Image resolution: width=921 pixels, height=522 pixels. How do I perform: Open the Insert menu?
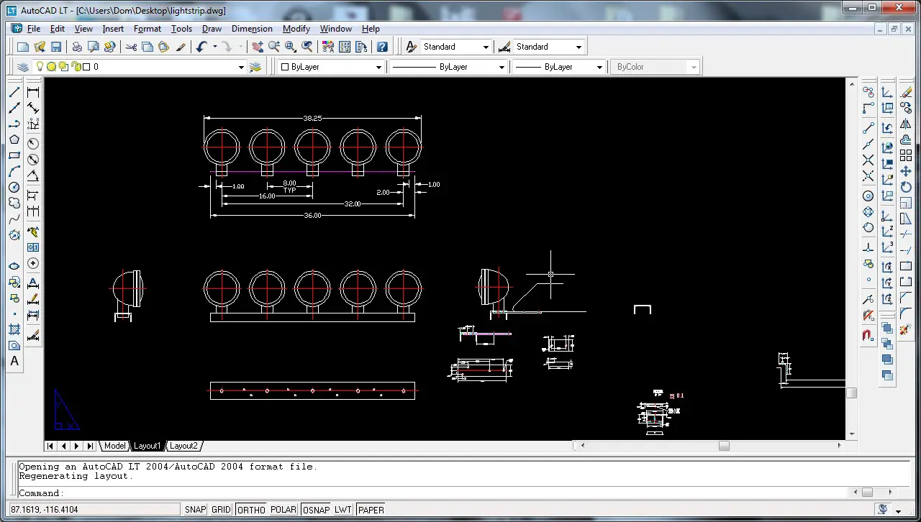(113, 29)
